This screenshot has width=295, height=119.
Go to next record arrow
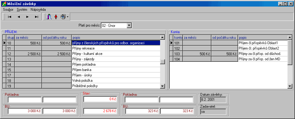click(x=28, y=17)
